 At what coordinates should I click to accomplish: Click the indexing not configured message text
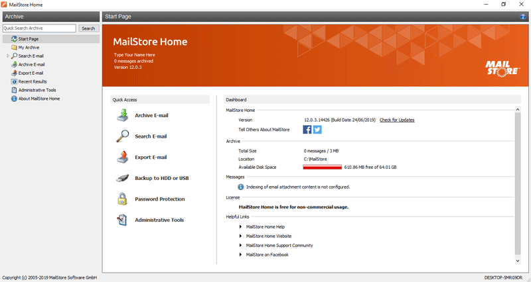pos(298,187)
